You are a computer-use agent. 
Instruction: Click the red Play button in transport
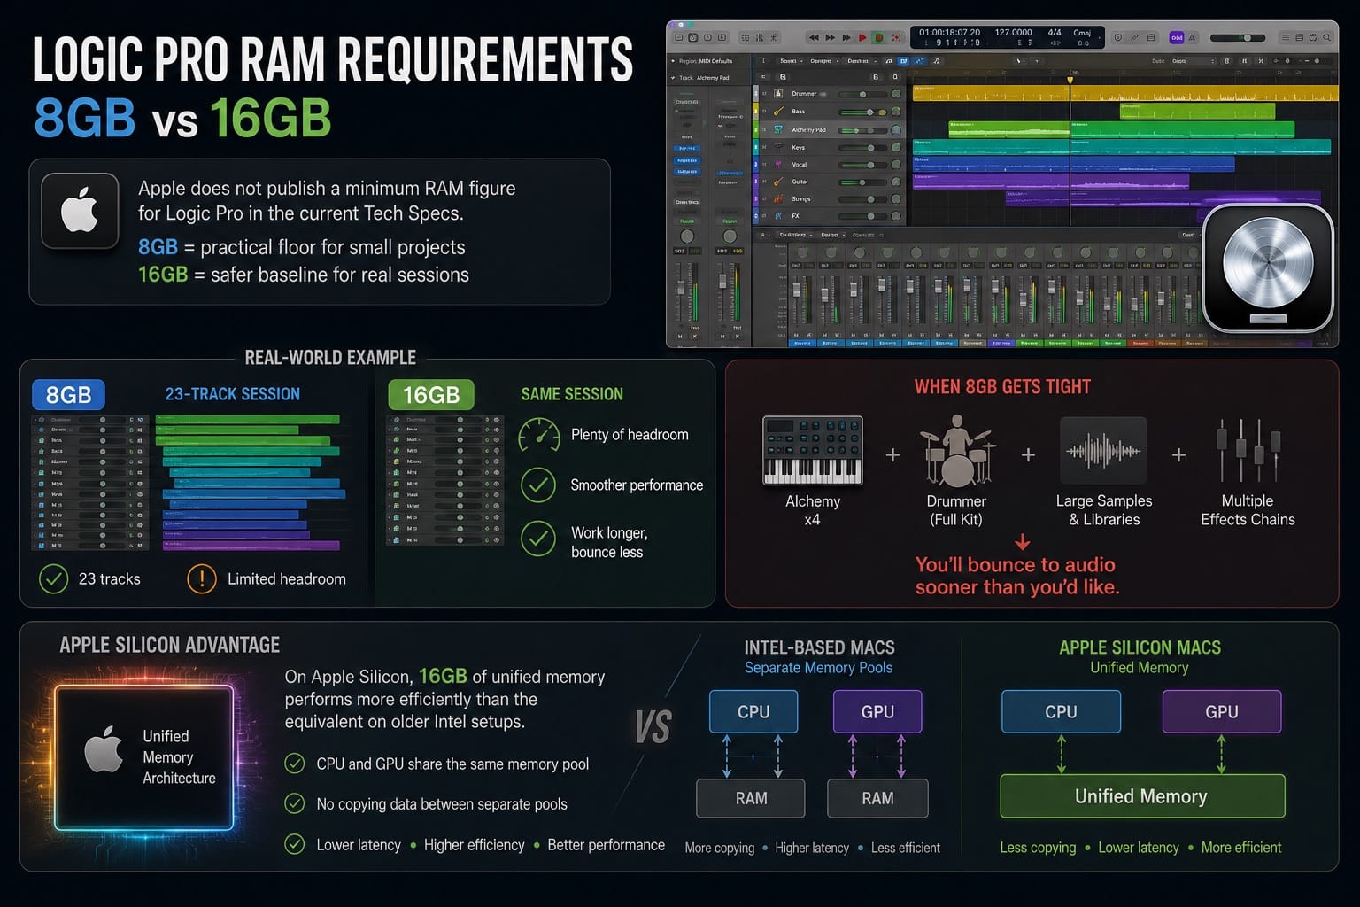[862, 37]
